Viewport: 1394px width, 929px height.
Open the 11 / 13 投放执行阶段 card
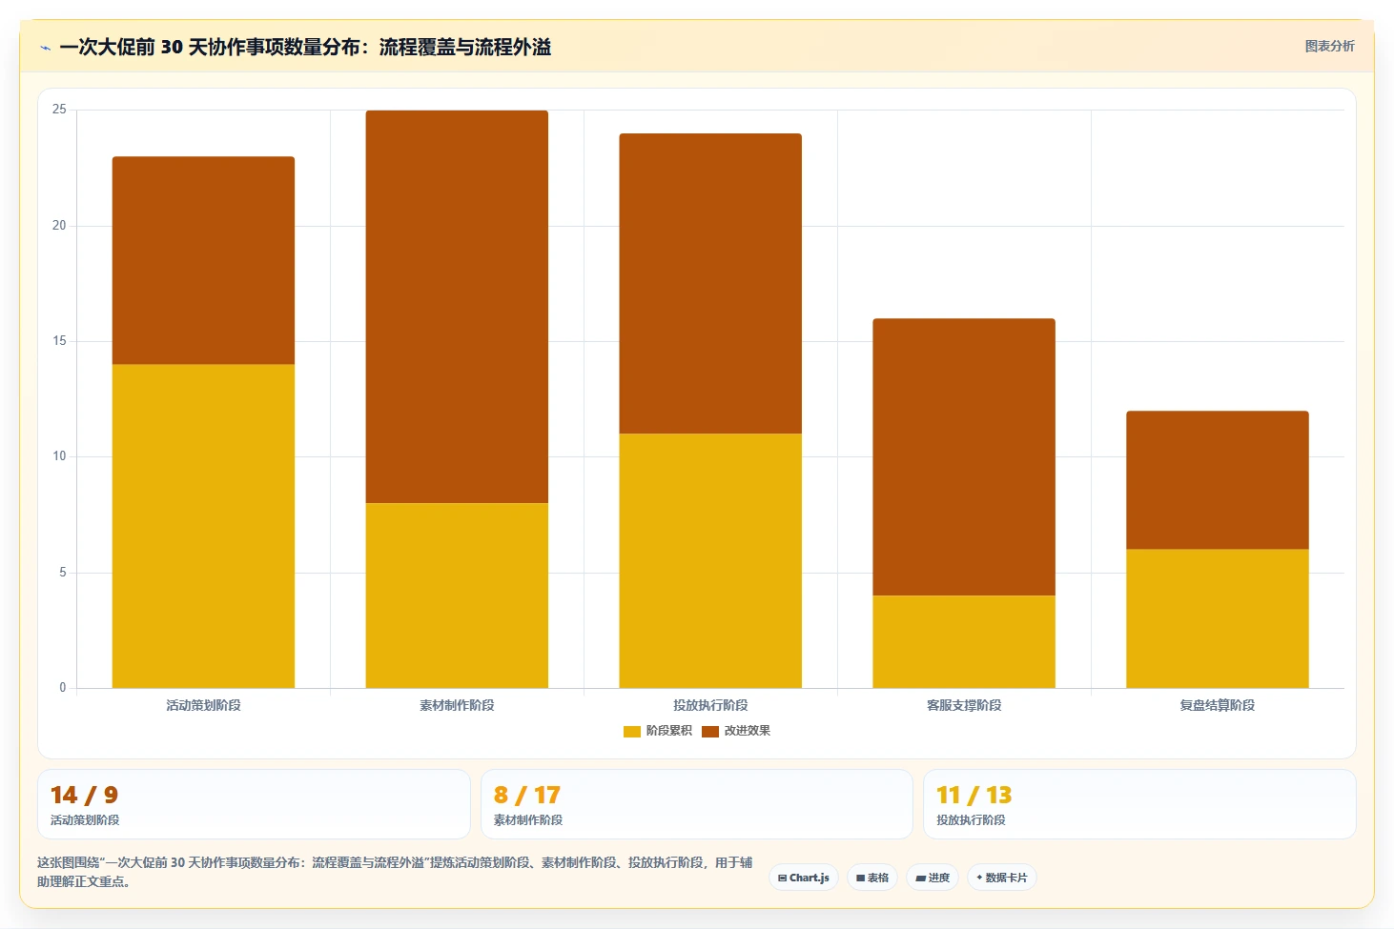pos(1139,804)
